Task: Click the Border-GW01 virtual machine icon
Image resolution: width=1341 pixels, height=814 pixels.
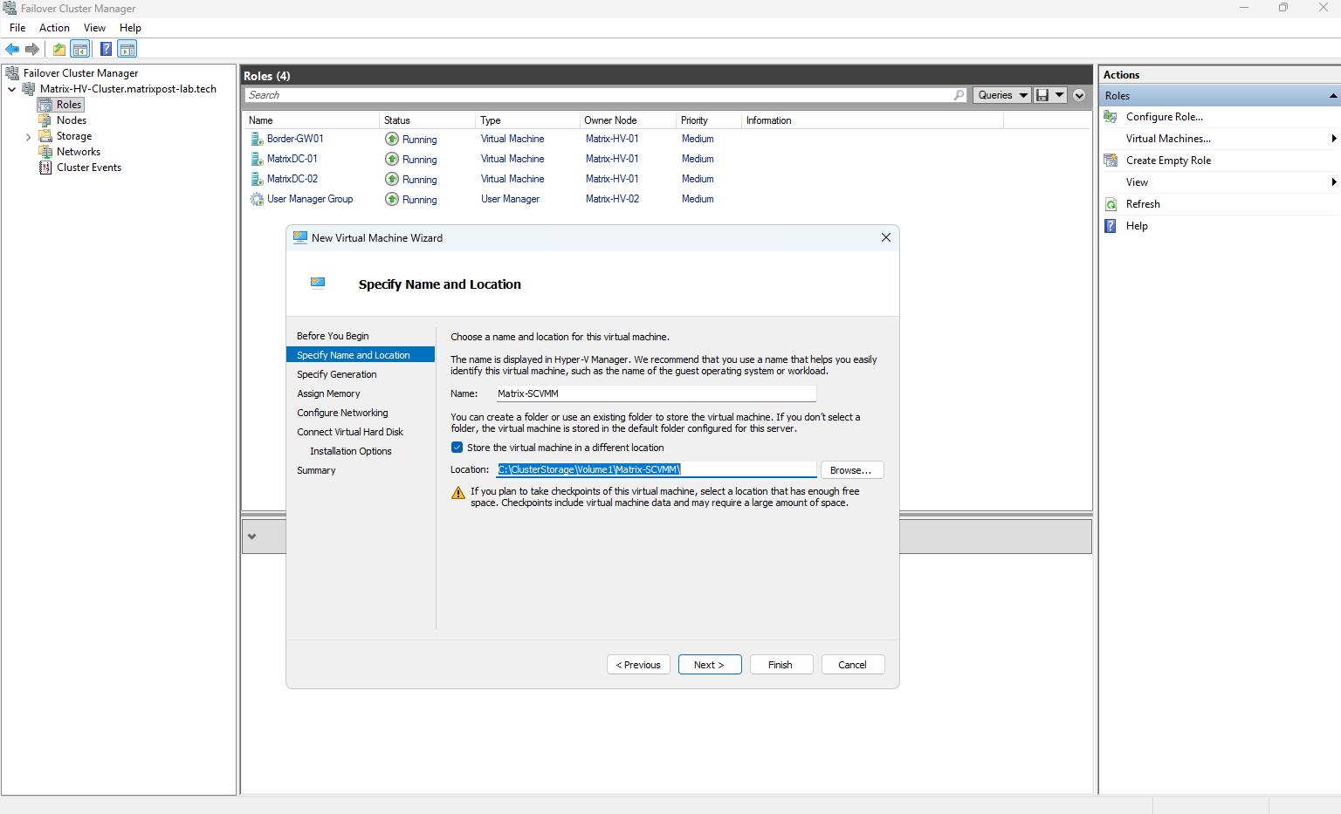Action: pos(257,139)
